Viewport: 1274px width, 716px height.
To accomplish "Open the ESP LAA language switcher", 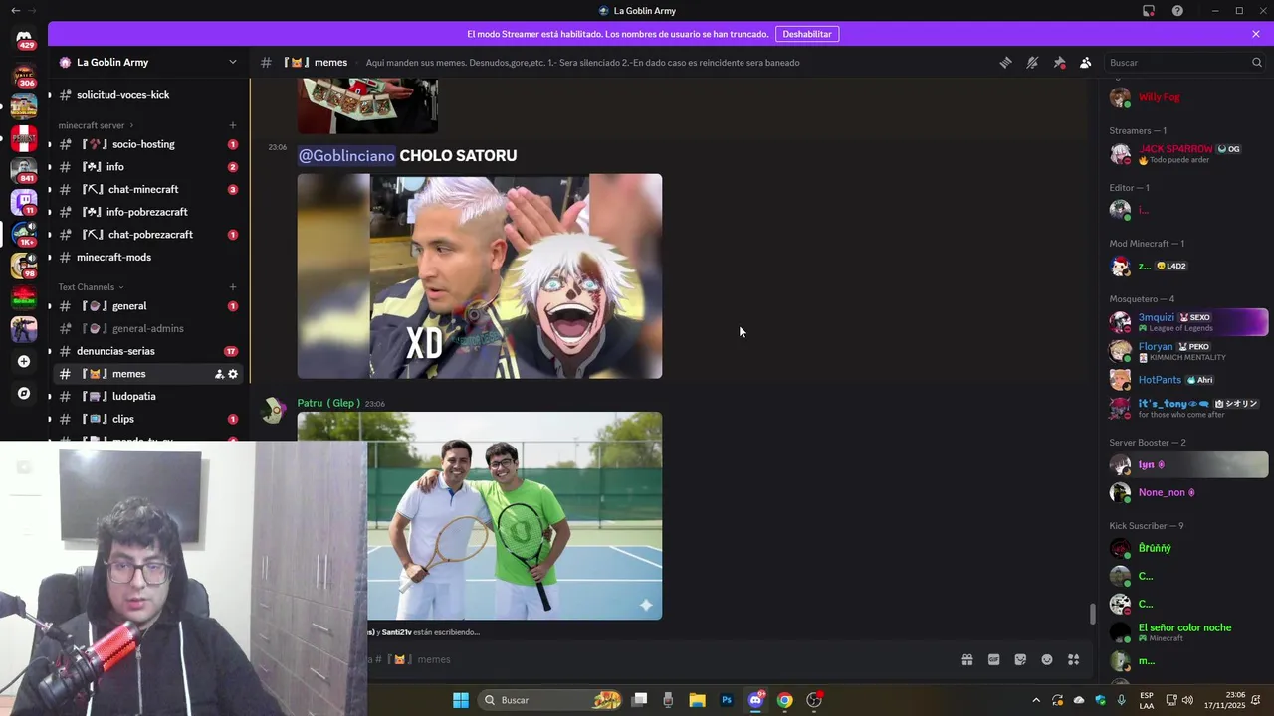I will click(1147, 700).
